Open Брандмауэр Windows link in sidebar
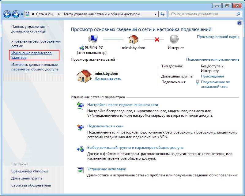245x196 pixels. (x=29, y=171)
